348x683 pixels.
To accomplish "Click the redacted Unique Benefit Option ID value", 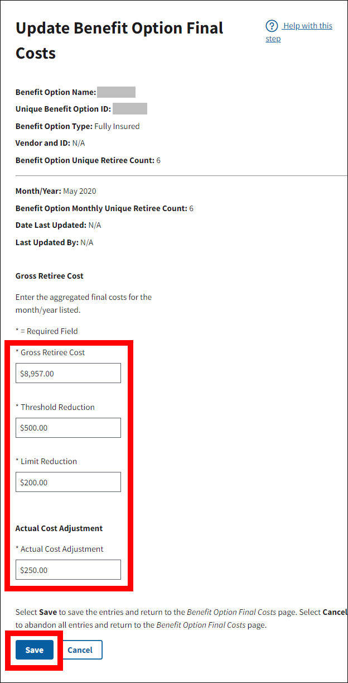I will pyautogui.click(x=129, y=109).
